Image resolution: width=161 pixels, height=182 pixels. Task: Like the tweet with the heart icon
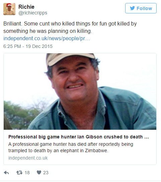point(39,173)
